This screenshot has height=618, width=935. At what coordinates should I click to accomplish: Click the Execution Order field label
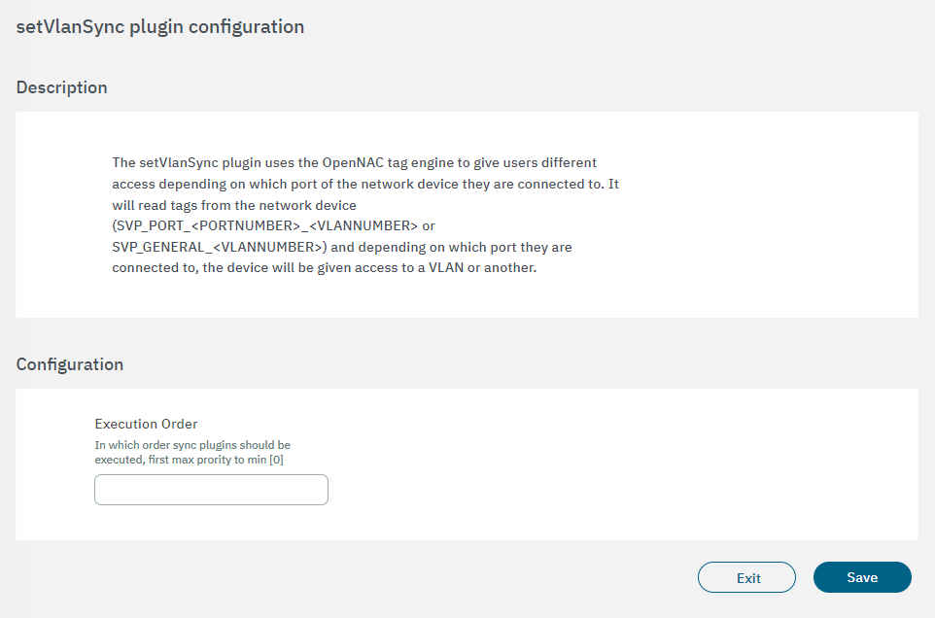pos(146,424)
